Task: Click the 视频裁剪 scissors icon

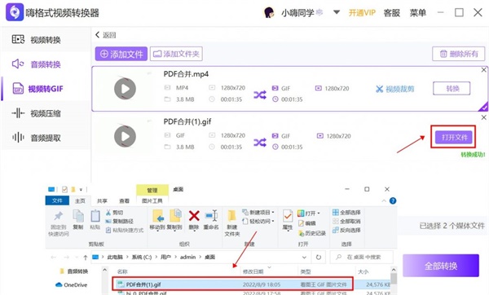Action: coord(379,89)
